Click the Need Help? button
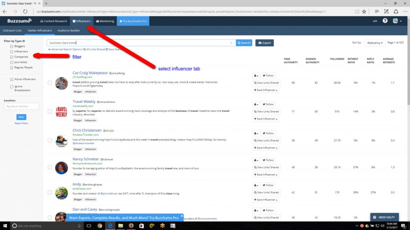 [x=384, y=217]
